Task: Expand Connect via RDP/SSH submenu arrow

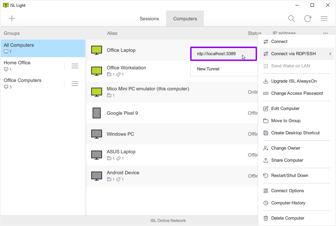Action: [x=330, y=54]
